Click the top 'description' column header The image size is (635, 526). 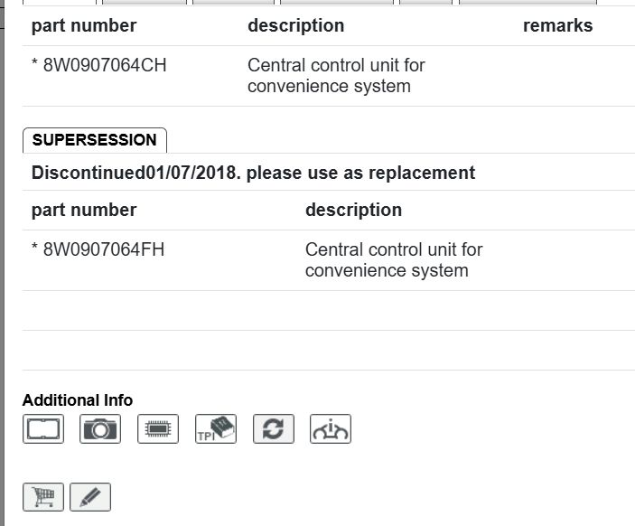tap(295, 25)
